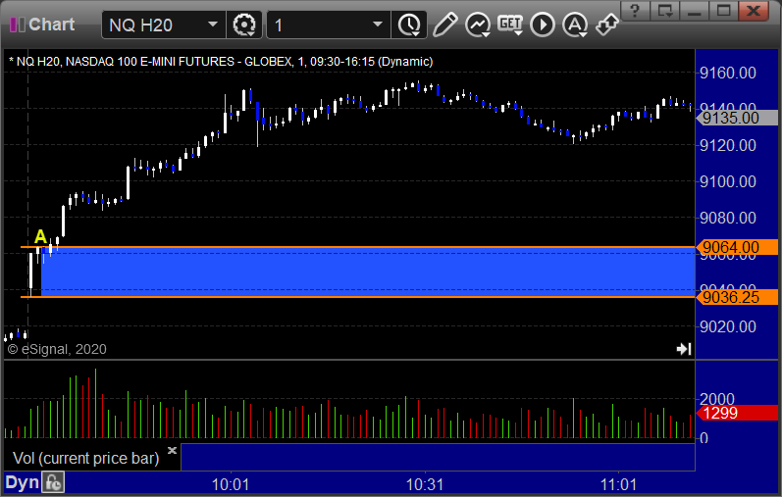Minimize the Chart window
Viewport: 782px width, 497px height.
695,10
